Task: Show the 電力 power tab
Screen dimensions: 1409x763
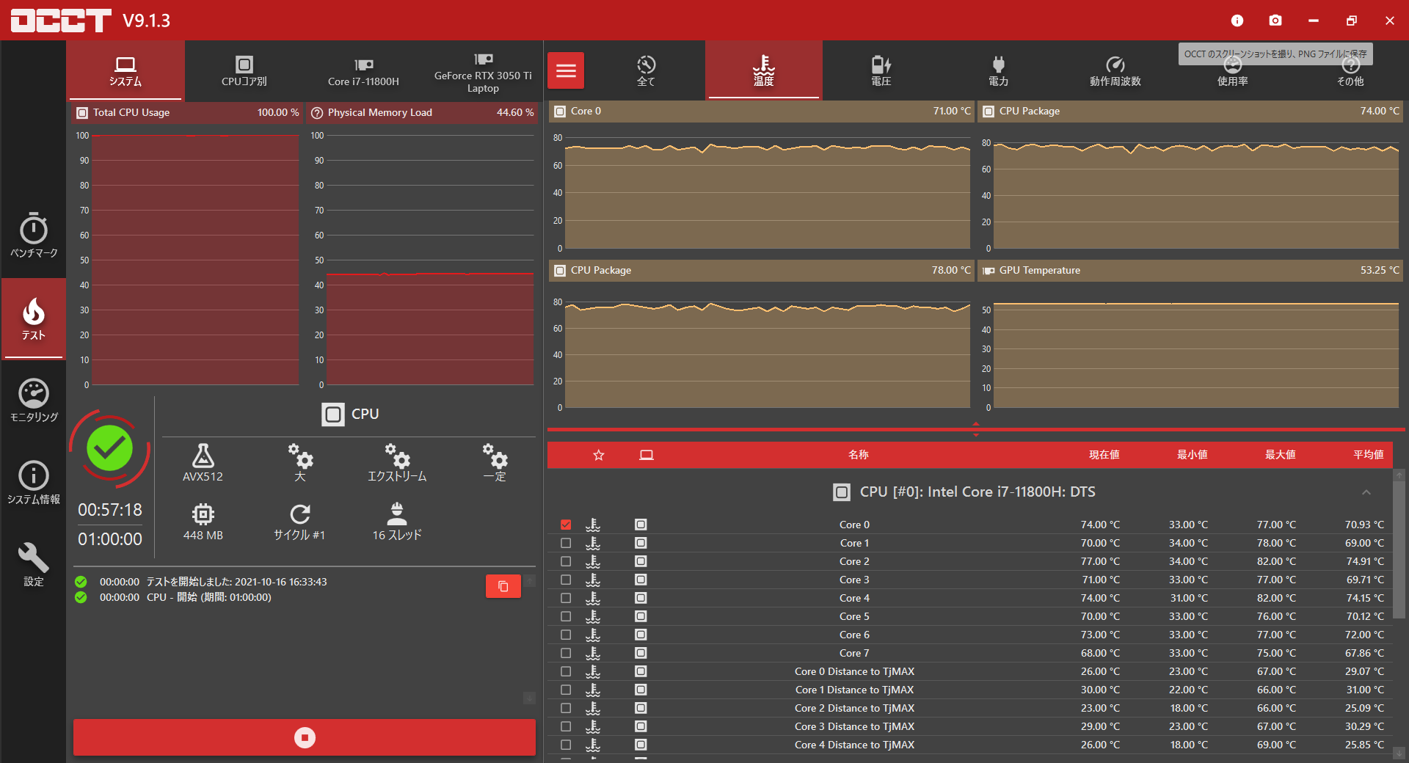Action: pos(998,70)
